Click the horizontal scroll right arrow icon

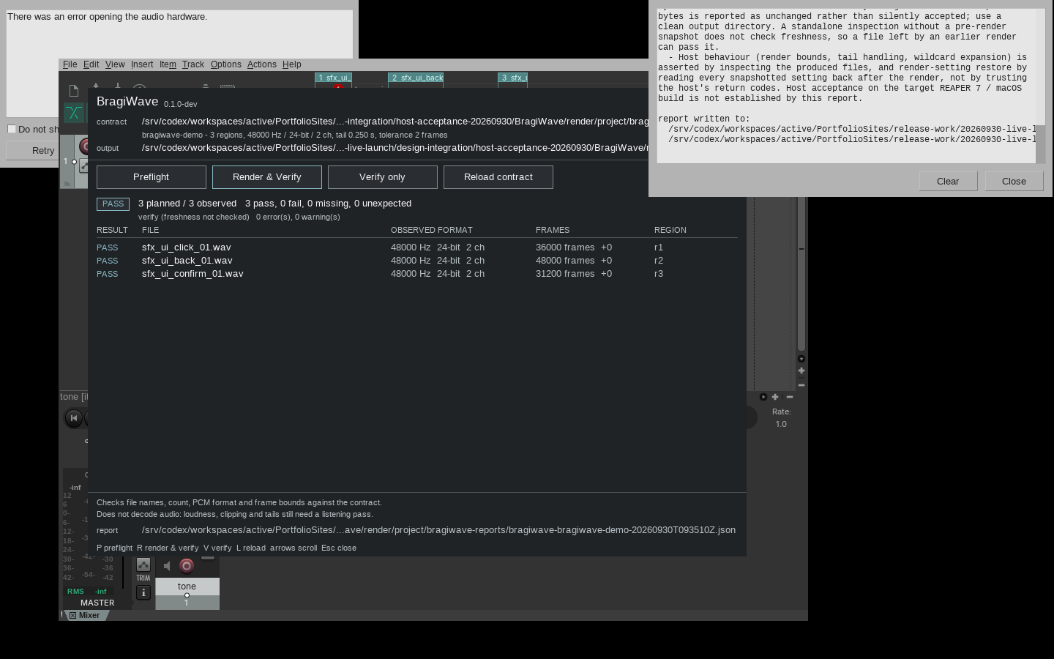[x=763, y=397]
